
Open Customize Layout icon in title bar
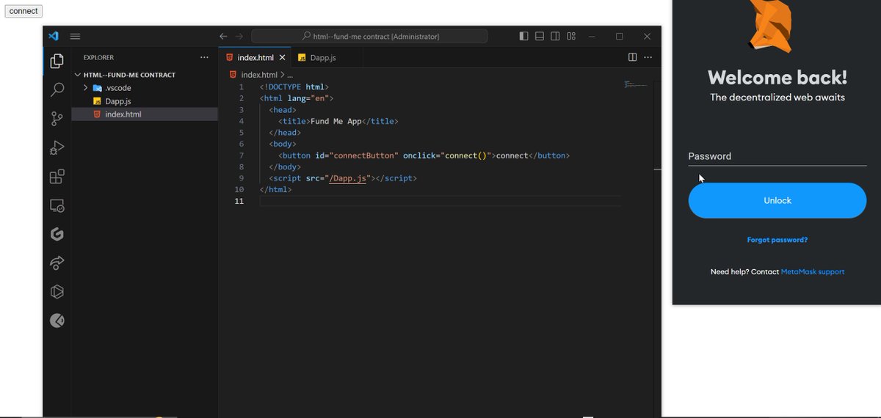coord(571,36)
